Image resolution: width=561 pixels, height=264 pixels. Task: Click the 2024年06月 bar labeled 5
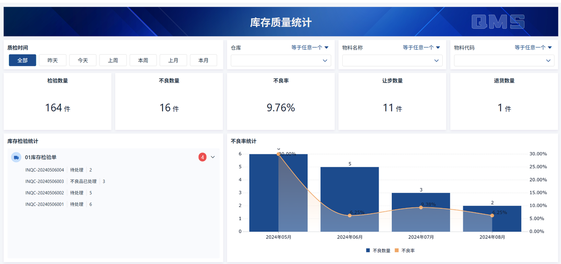click(350, 199)
